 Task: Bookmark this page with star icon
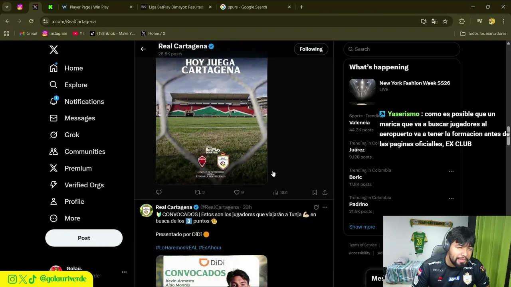click(445, 22)
